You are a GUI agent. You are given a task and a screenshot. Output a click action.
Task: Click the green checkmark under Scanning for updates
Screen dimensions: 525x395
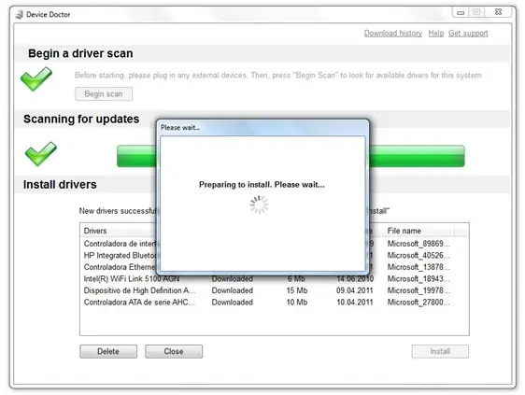41,154
